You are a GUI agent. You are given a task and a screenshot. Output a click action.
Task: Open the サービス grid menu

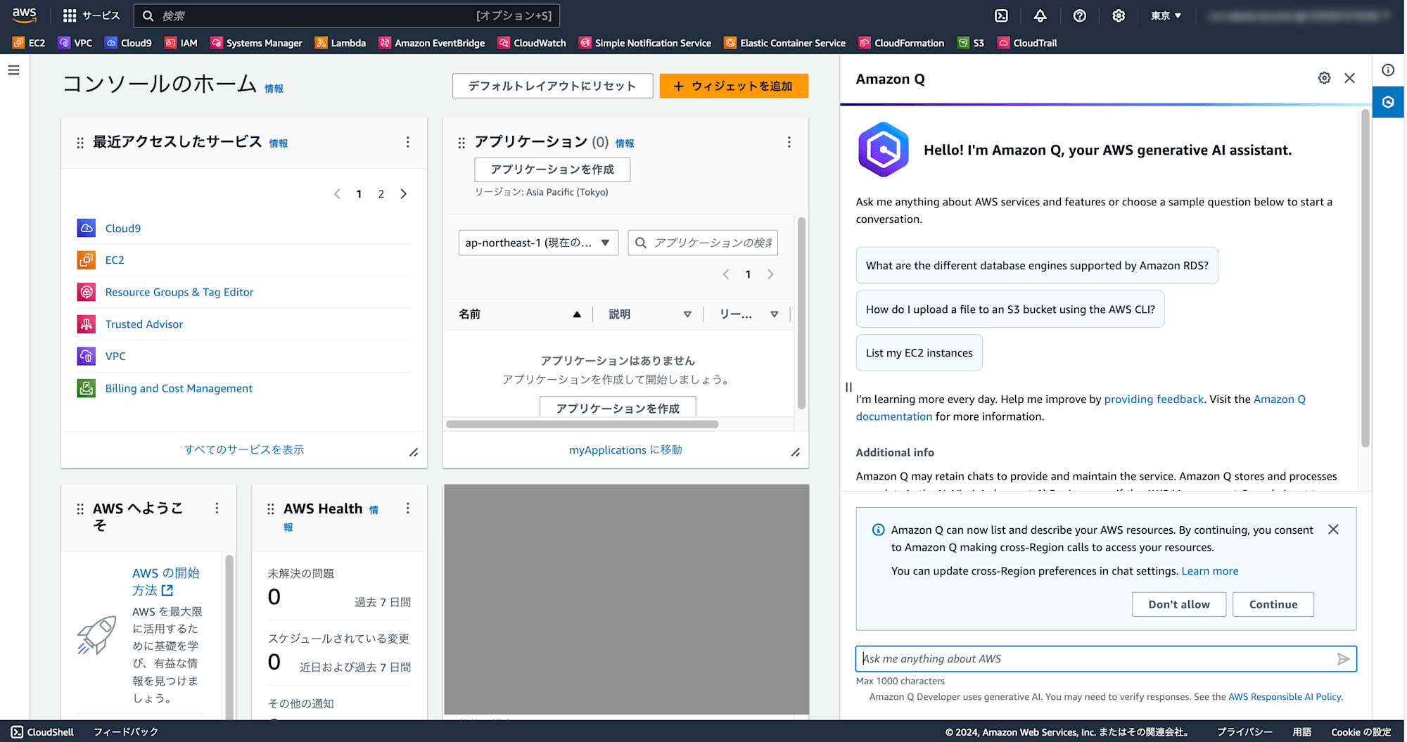pyautogui.click(x=91, y=15)
